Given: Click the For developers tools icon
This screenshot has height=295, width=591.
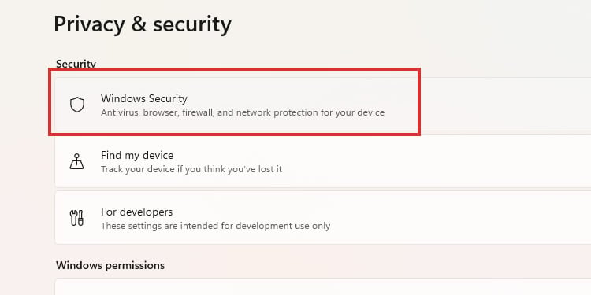Looking at the screenshot, I should tap(77, 218).
